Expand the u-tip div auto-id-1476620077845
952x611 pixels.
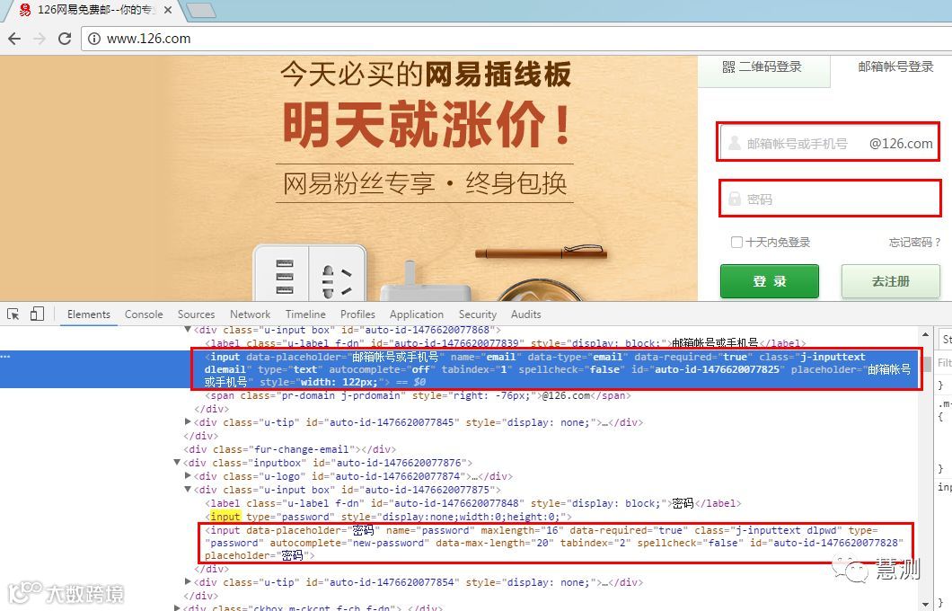click(188, 421)
